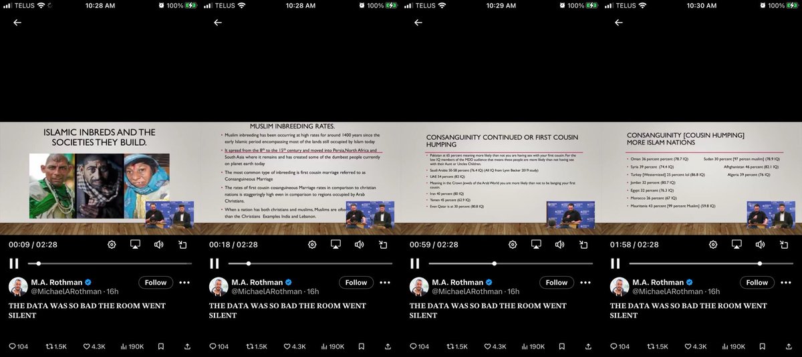Tap rotate-screen icon in the 00:18 screenshot
Screen dimensions: 802x357
pos(383,245)
